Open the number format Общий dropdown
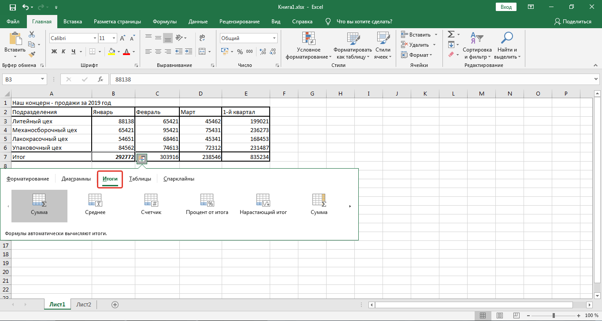602x321 pixels. [x=275, y=38]
